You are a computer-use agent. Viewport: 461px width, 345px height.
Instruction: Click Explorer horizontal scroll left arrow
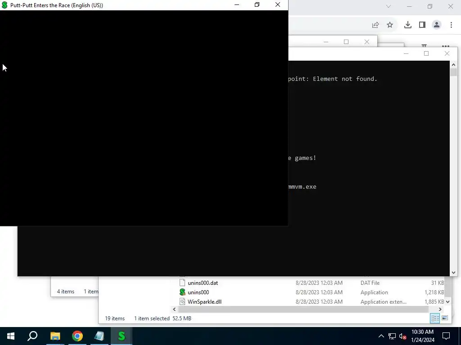(174, 309)
